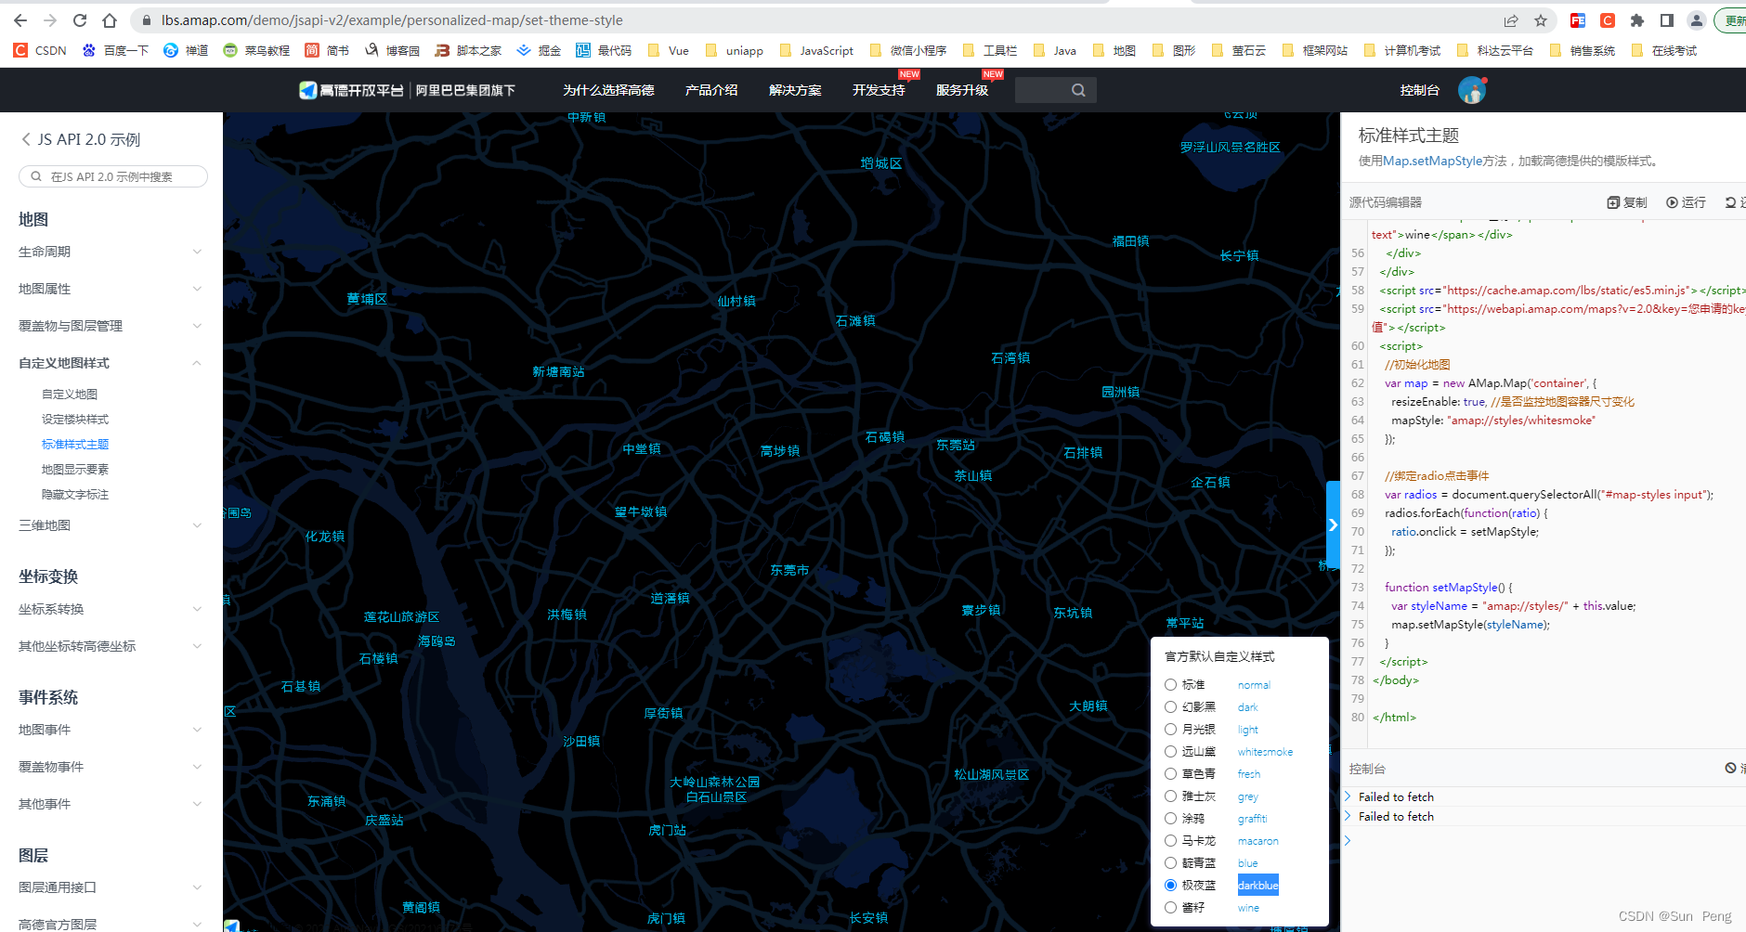Viewport: 1746px width, 932px height.
Task: Follow the Map.setMapStyle documentation link
Action: coord(1433,161)
